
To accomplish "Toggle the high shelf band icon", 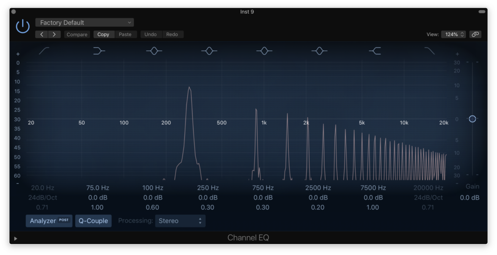I will (375, 50).
